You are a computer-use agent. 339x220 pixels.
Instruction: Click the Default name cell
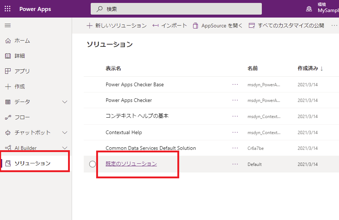pyautogui.click(x=255, y=164)
